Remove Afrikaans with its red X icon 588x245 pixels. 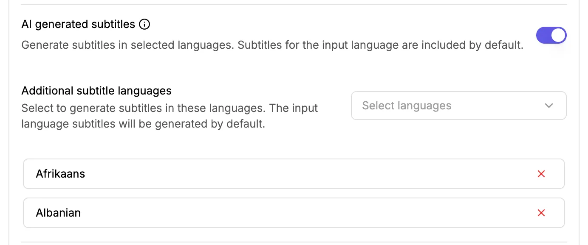pyautogui.click(x=541, y=174)
